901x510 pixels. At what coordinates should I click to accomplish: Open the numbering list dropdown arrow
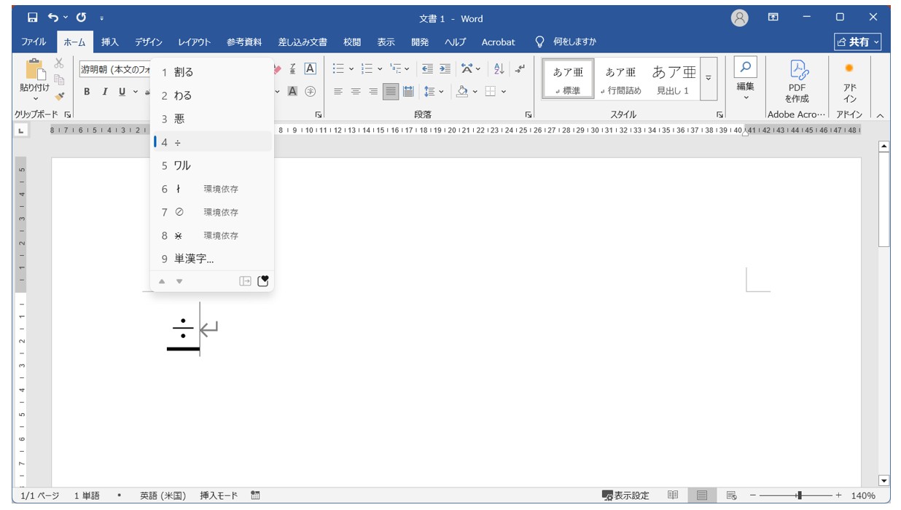coord(380,69)
